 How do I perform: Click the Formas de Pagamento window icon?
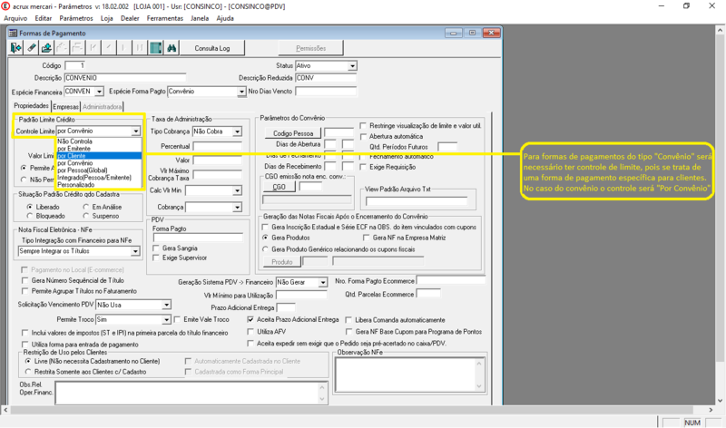(x=11, y=33)
